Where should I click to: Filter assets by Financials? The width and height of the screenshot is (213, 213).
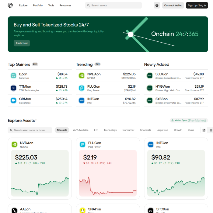[145, 130]
